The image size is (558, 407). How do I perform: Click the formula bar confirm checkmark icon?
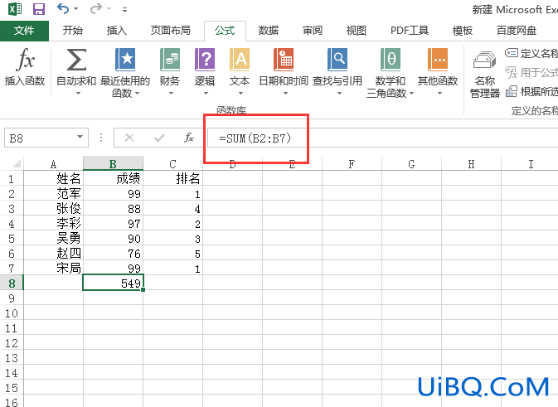point(159,138)
